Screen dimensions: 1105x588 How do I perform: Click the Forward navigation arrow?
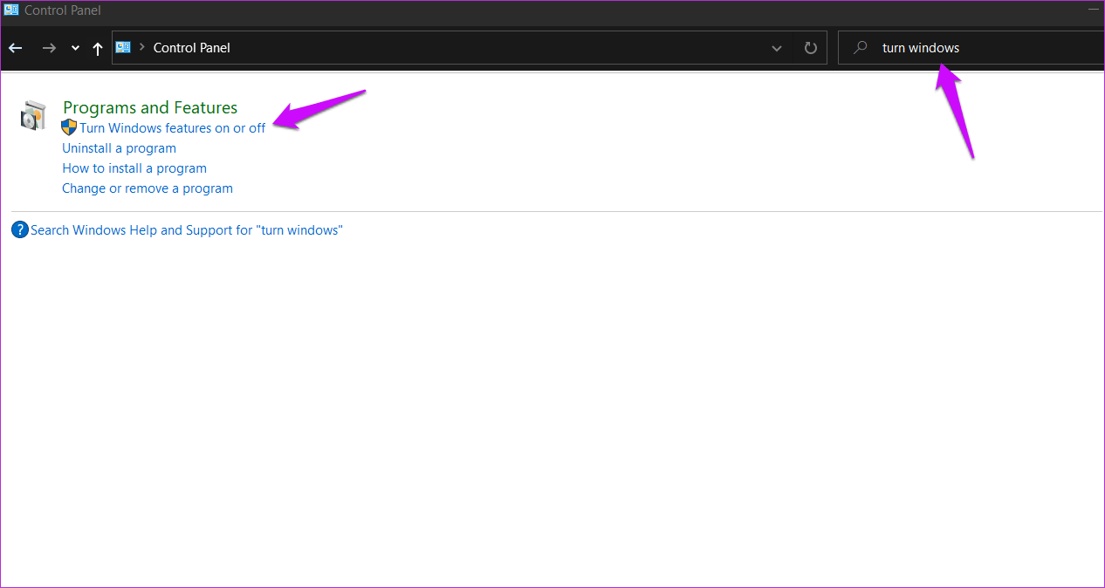tap(49, 48)
